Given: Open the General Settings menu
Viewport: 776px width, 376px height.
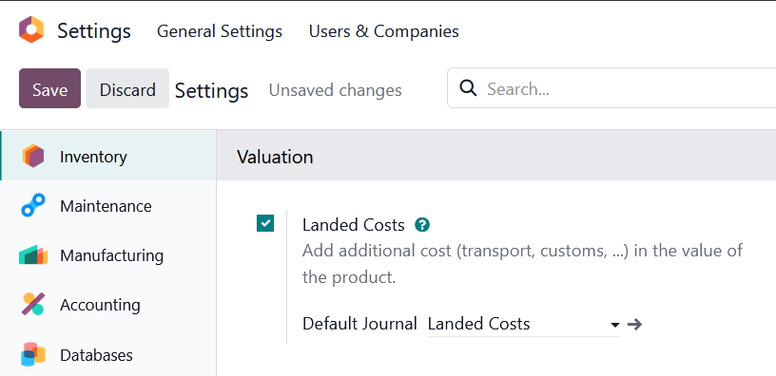Looking at the screenshot, I should pyautogui.click(x=220, y=31).
